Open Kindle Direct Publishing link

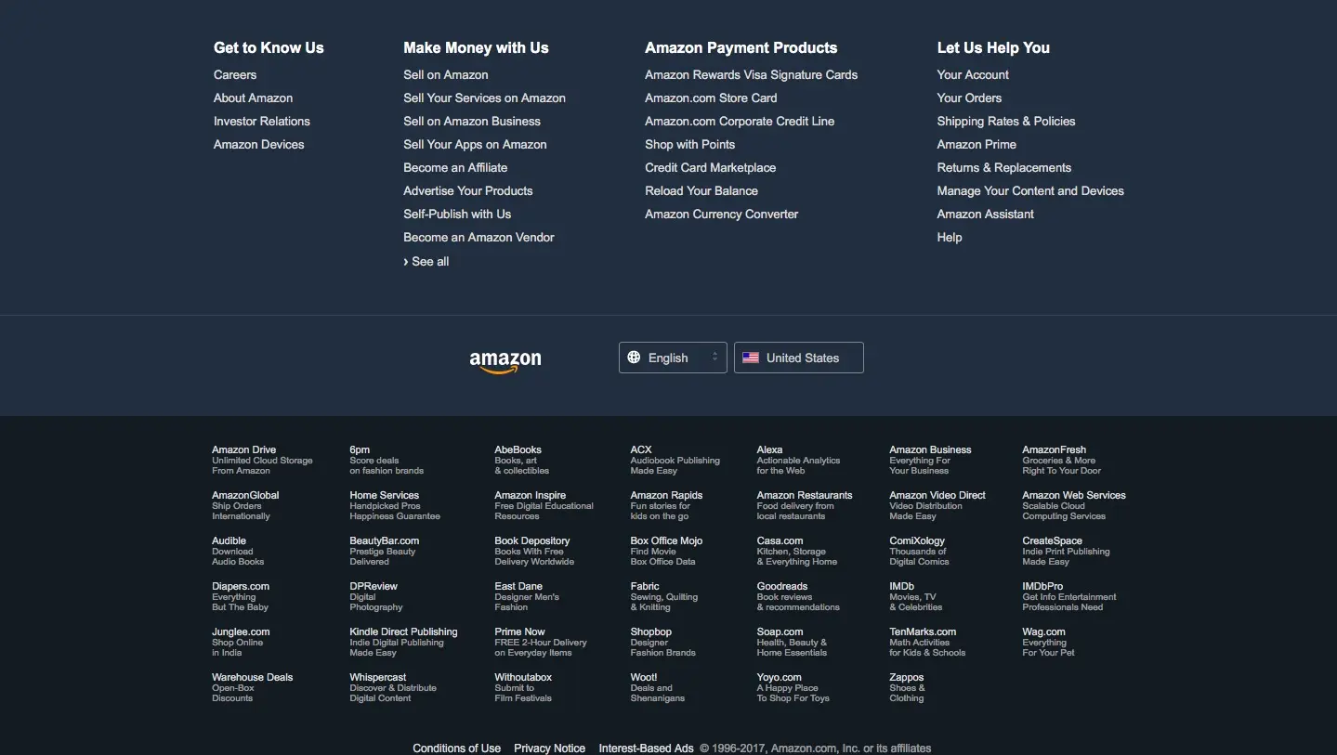pos(403,642)
